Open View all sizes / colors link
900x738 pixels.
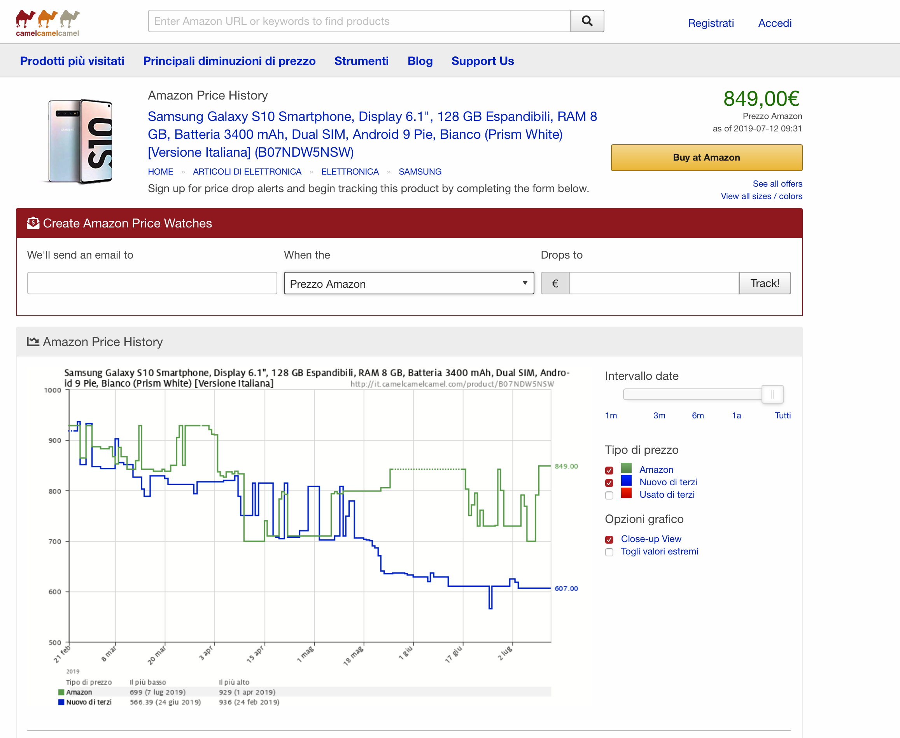762,196
